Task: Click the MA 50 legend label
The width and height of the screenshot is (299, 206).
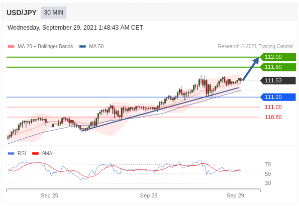Action: [x=96, y=46]
